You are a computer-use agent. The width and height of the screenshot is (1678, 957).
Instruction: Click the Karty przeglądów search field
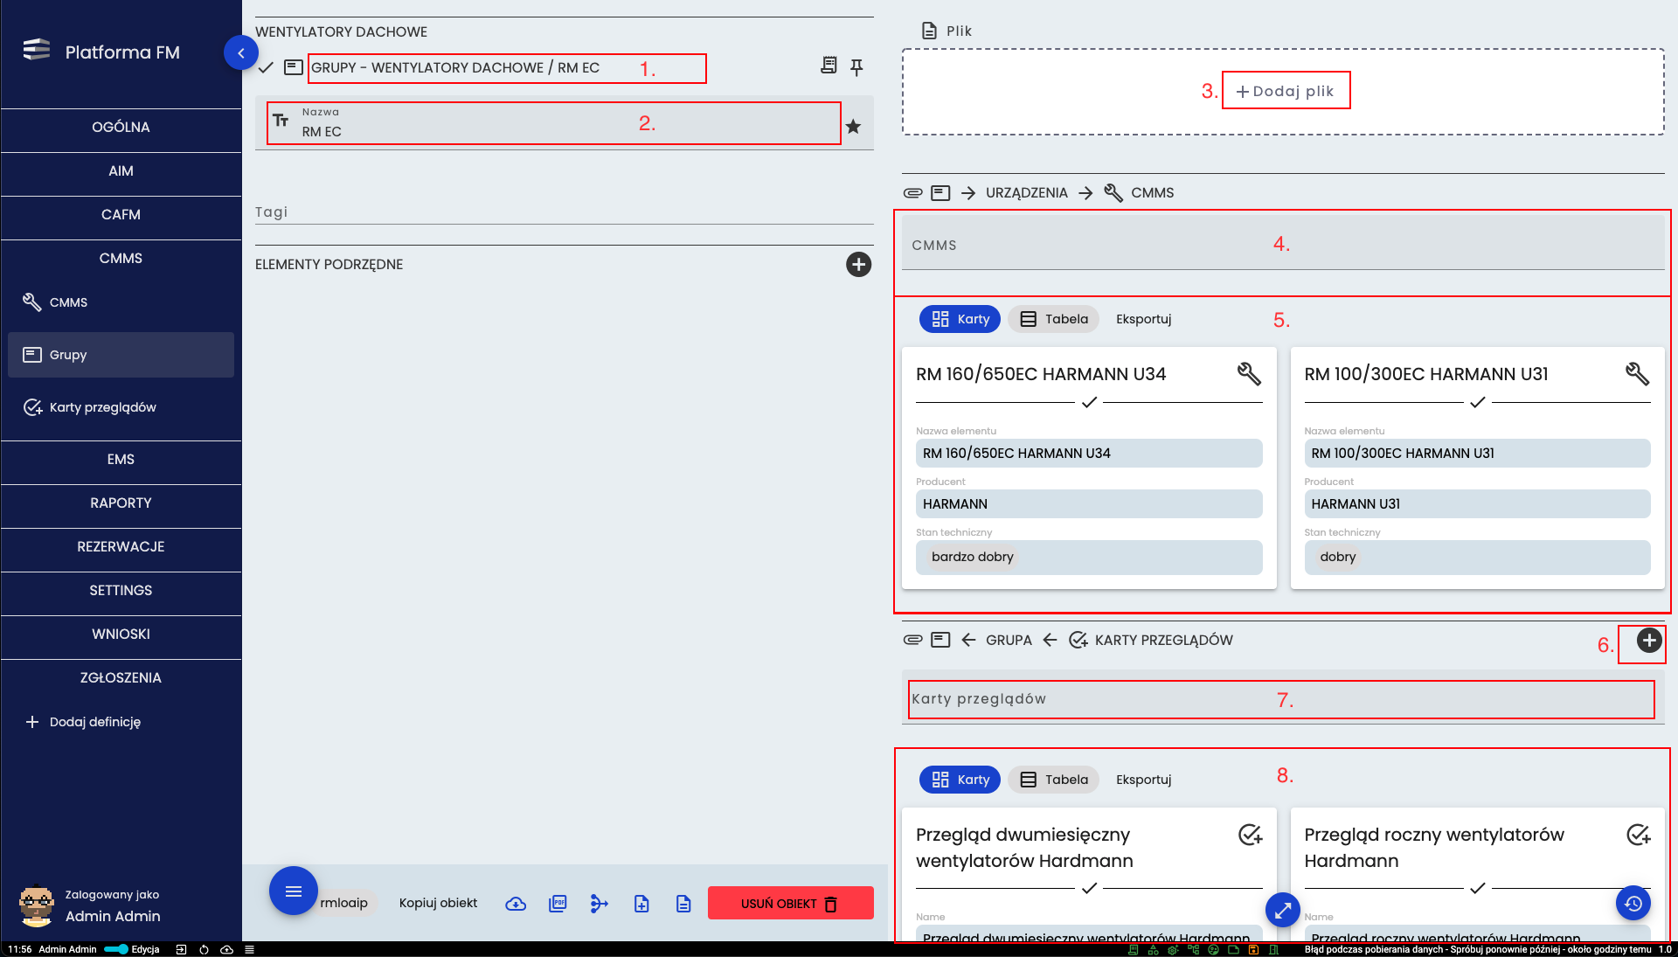(x=1283, y=699)
